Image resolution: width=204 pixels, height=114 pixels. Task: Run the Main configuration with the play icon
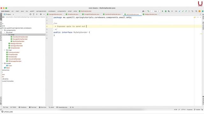pos(163,11)
